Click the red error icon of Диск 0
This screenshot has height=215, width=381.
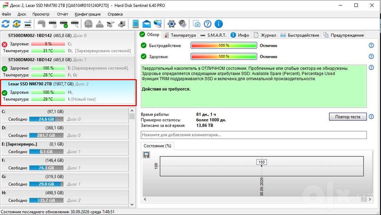[4, 45]
